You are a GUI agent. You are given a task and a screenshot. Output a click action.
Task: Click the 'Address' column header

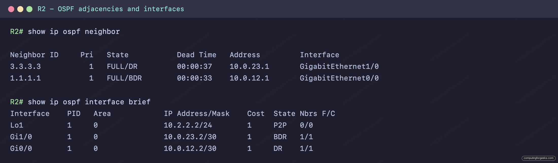coord(245,55)
